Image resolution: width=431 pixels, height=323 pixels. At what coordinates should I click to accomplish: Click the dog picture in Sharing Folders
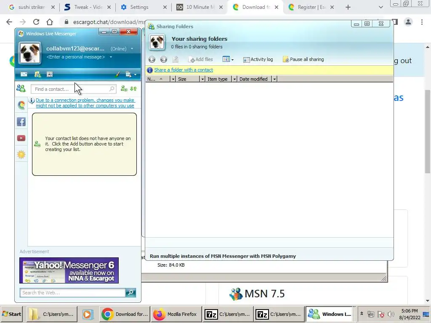point(157,42)
